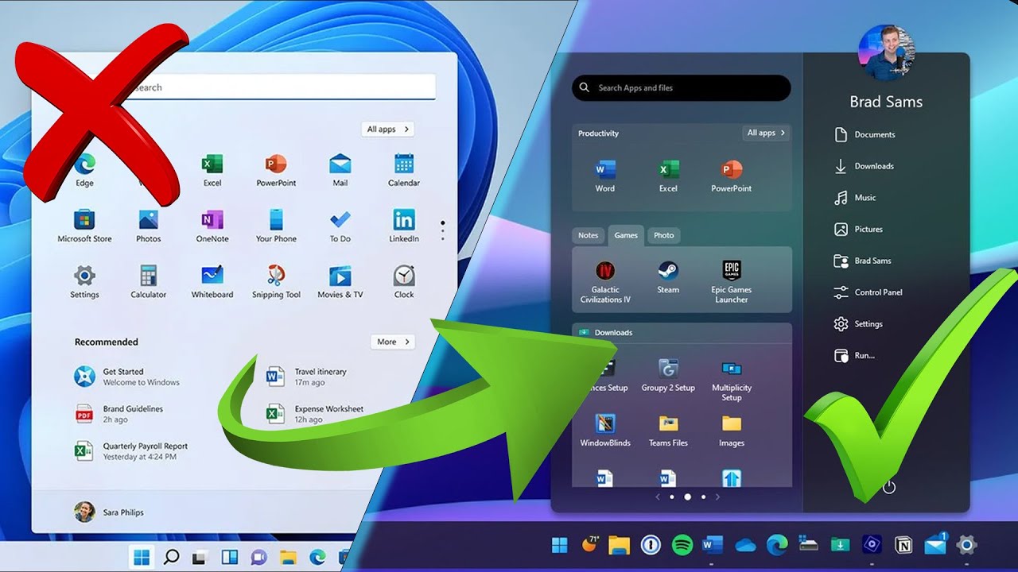This screenshot has height=572, width=1018.
Task: Open Word in the Productivity group
Action: [x=605, y=176]
